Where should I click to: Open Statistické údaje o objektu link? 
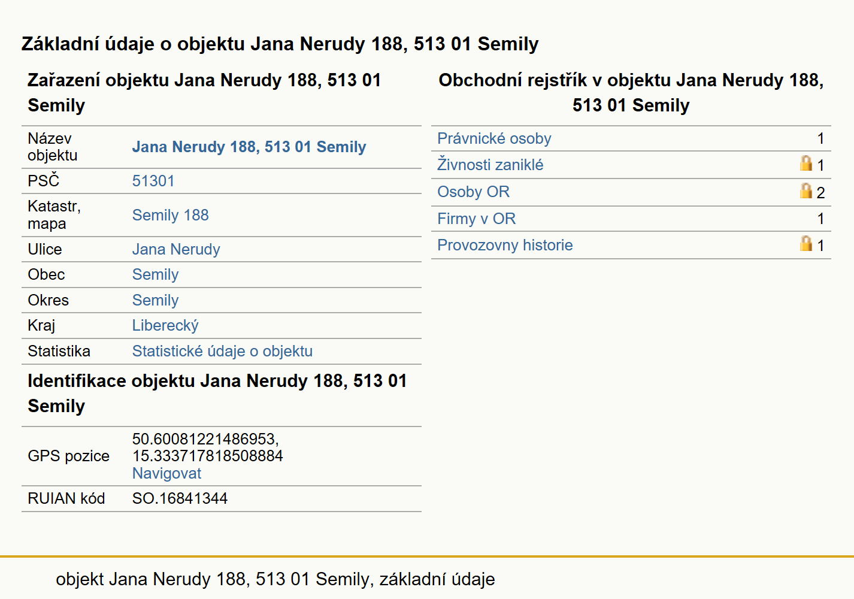(x=222, y=351)
